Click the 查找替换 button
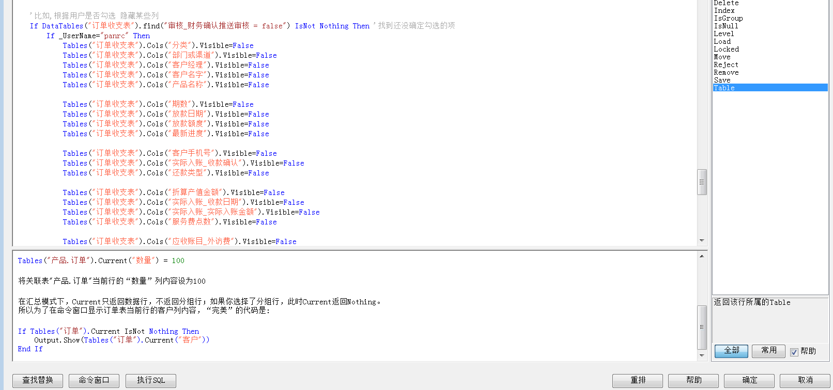The image size is (833, 390). click(x=38, y=380)
